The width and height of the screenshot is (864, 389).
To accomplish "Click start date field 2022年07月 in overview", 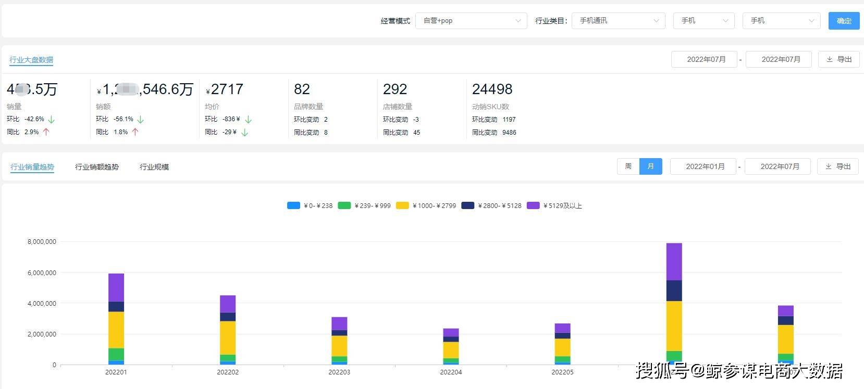I will (x=704, y=59).
